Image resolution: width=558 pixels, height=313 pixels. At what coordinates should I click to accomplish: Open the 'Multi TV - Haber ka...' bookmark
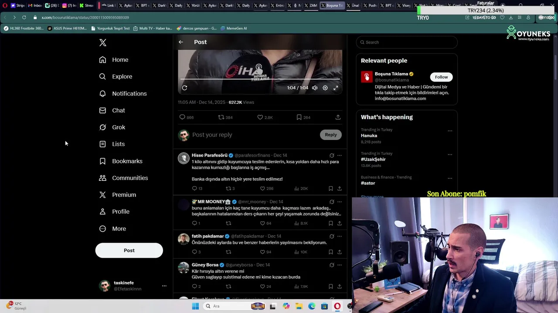(153, 28)
